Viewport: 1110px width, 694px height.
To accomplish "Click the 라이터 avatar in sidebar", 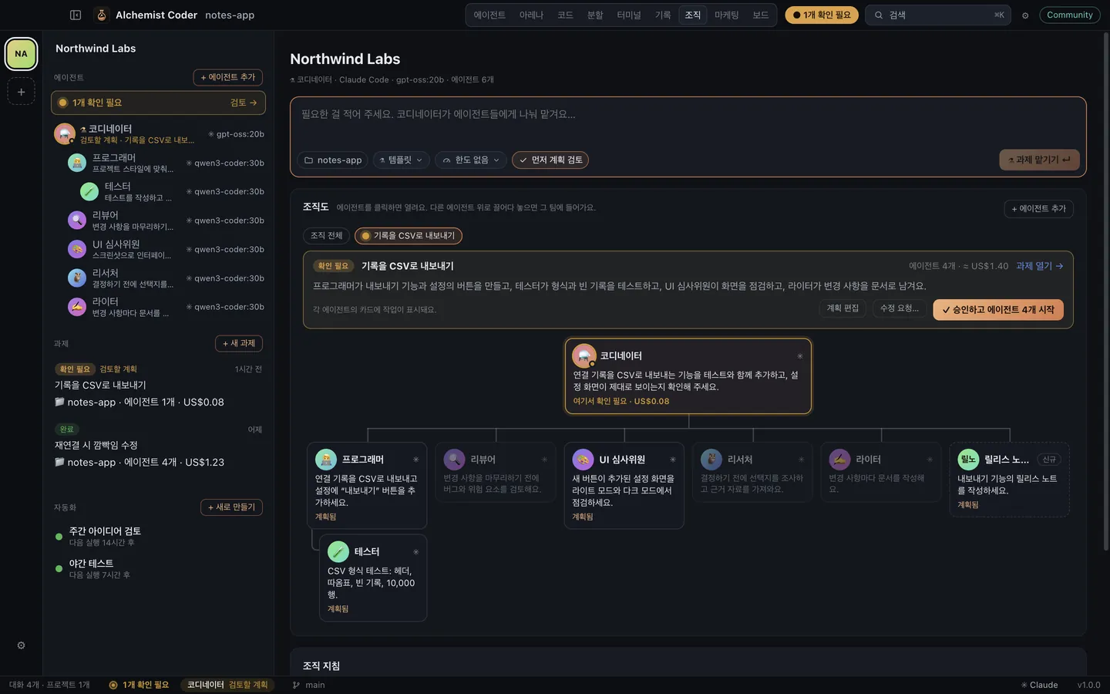I will [77, 307].
